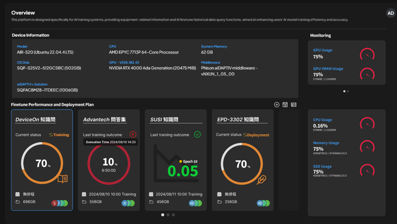The height and width of the screenshot is (224, 397).
Task: Open the AD user avatar menu
Action: click(391, 13)
